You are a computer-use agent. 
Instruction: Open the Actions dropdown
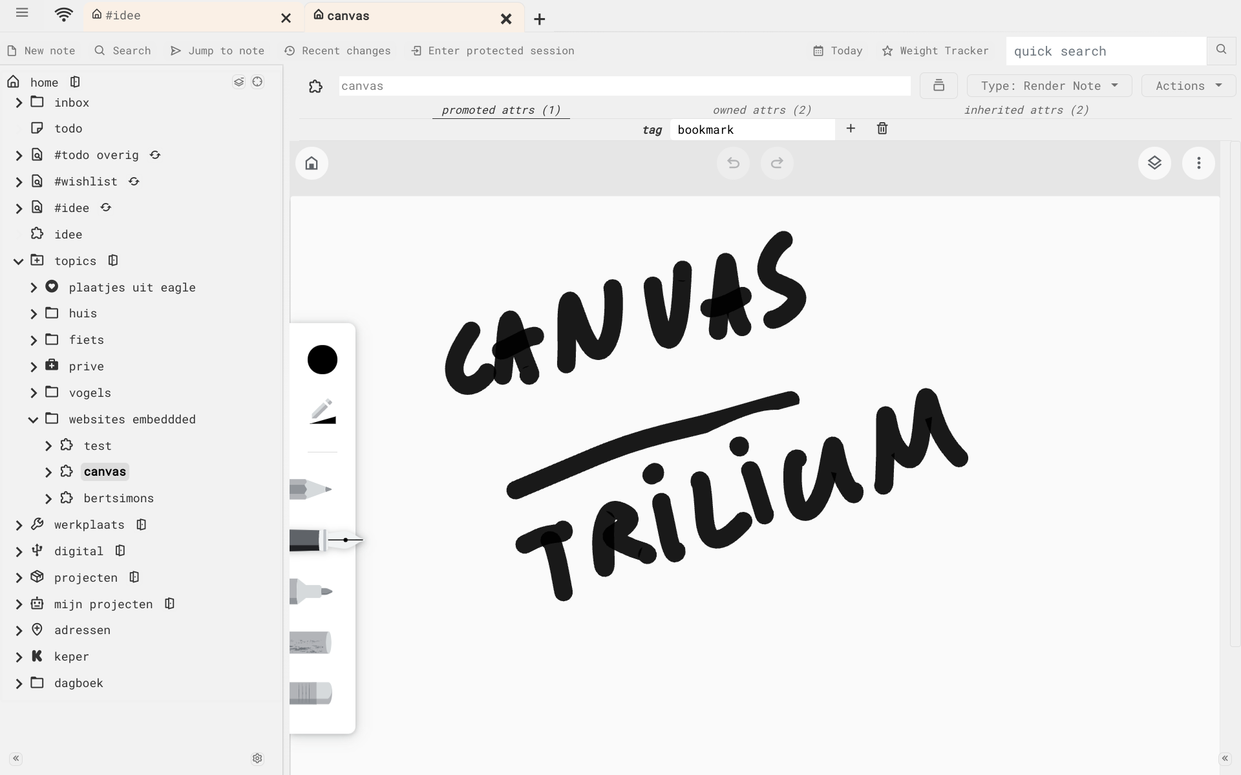pos(1188,85)
